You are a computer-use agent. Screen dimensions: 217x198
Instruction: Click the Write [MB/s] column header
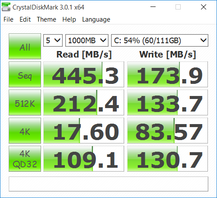pos(168,54)
